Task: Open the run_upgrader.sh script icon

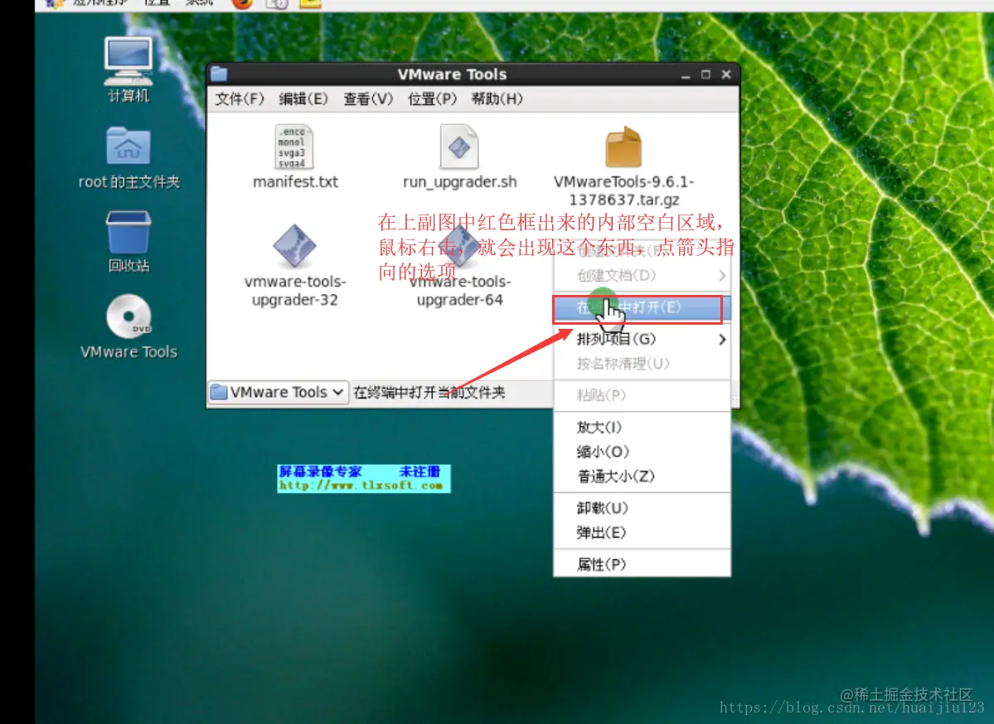Action: 459,149
